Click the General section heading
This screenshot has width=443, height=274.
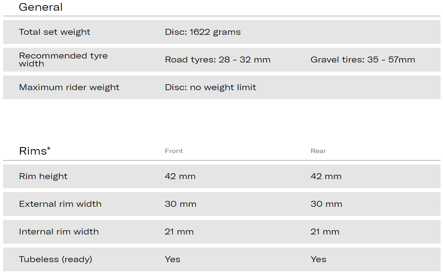[41, 7]
